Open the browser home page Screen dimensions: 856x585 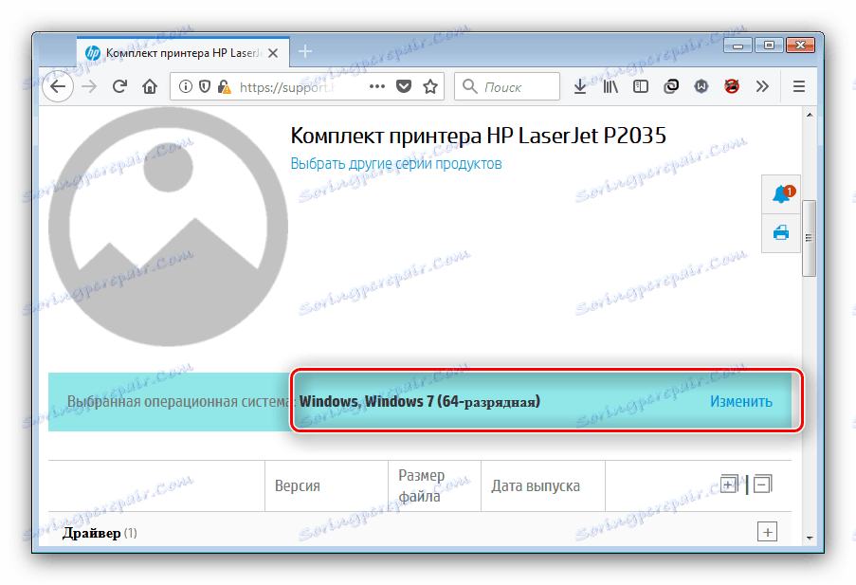click(x=150, y=86)
